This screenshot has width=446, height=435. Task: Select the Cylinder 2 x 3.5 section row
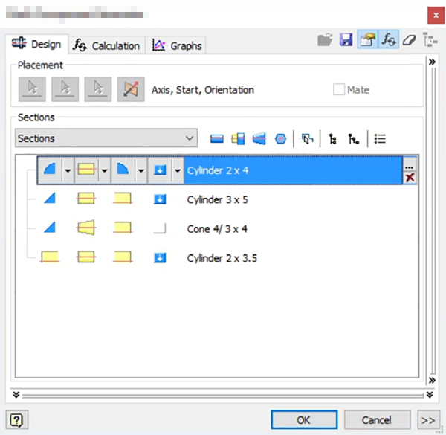pos(222,258)
